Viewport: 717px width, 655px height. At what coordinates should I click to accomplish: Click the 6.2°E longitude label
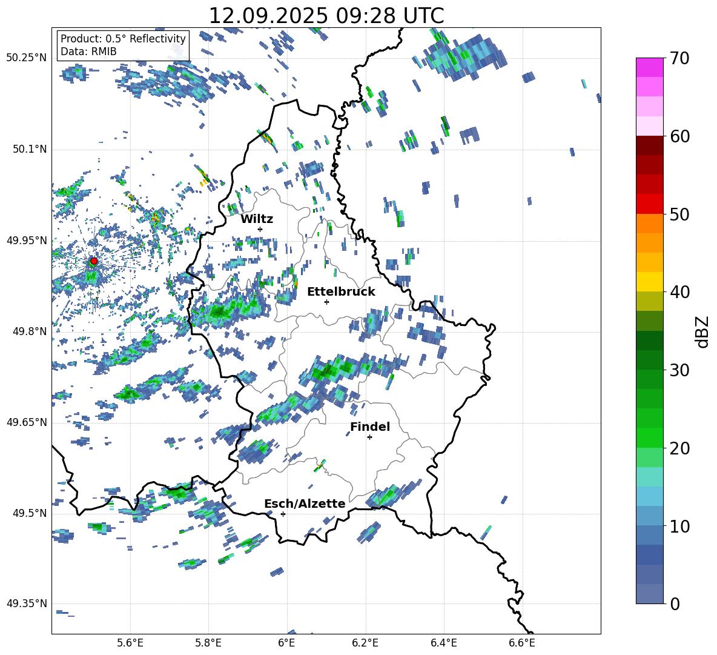[x=365, y=643]
